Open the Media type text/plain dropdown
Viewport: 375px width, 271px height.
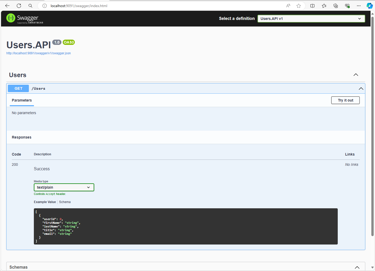coord(64,187)
